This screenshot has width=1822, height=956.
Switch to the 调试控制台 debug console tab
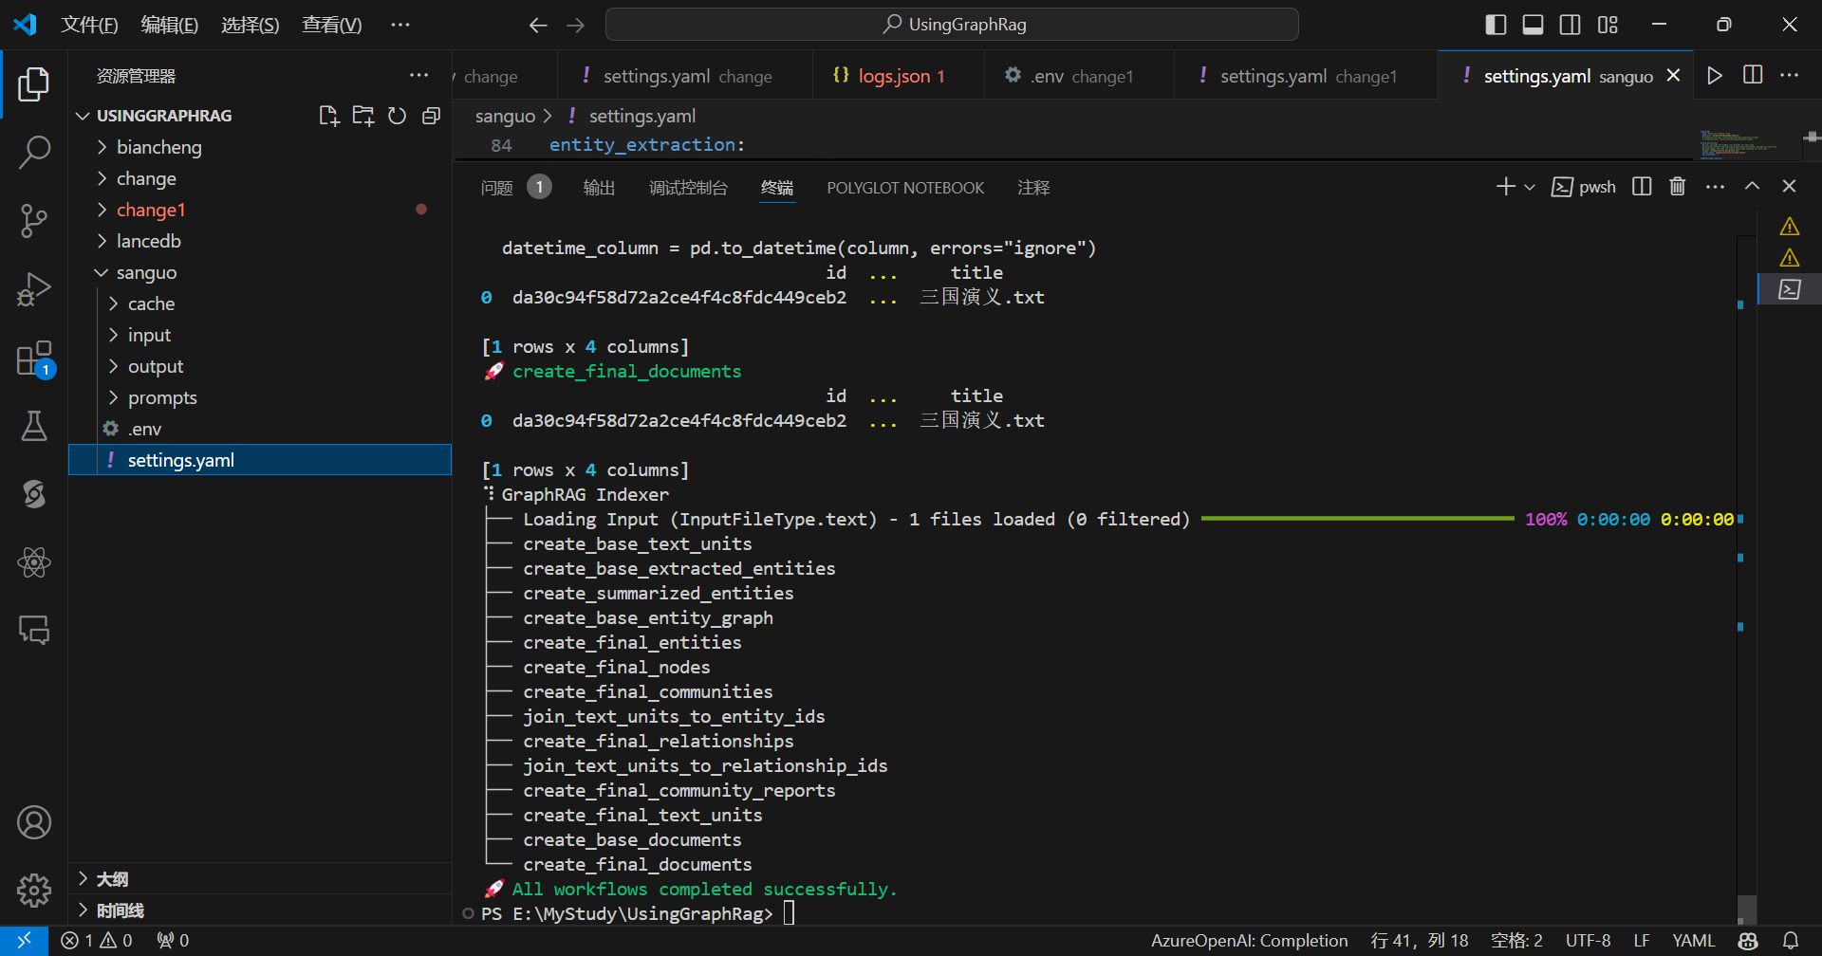coord(688,187)
